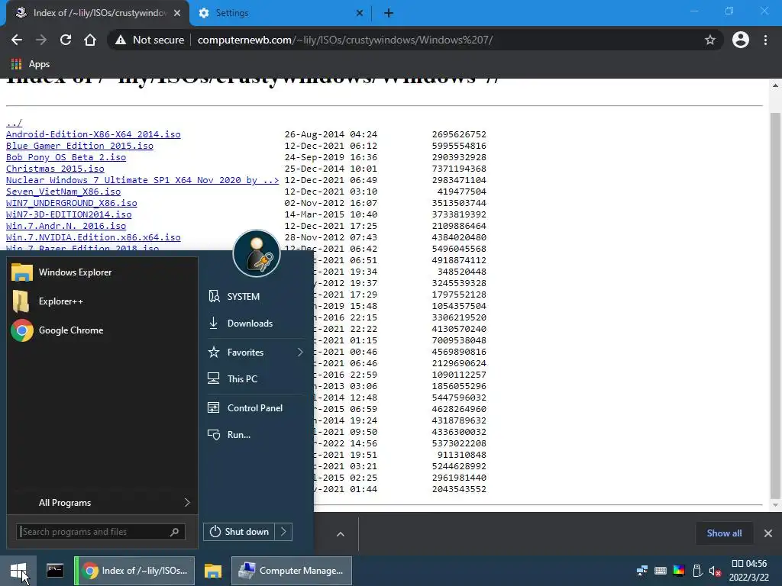Screen dimensions: 782x586
Task: Click the page vertical scrollbar
Action: pos(775,307)
